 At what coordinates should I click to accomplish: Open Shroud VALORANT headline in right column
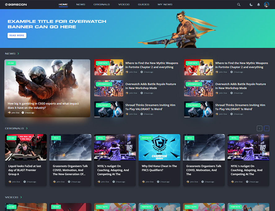point(240,107)
